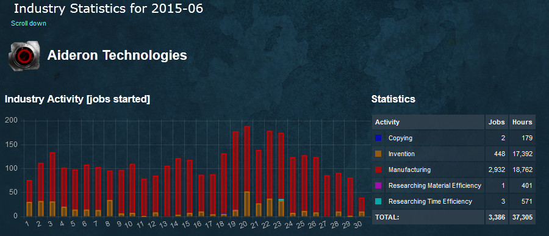This screenshot has height=236, width=549.
Task: Click the red manufacturing bar for day 3
Action: 52,177
